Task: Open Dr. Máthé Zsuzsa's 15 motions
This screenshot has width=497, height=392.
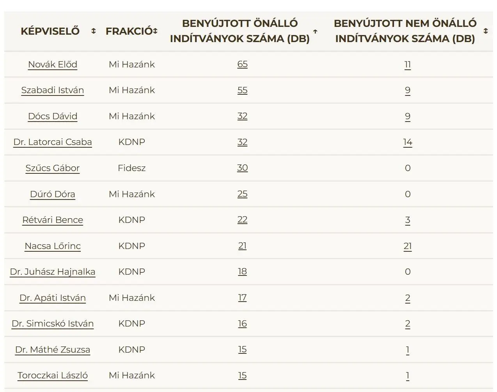Action: pos(242,350)
